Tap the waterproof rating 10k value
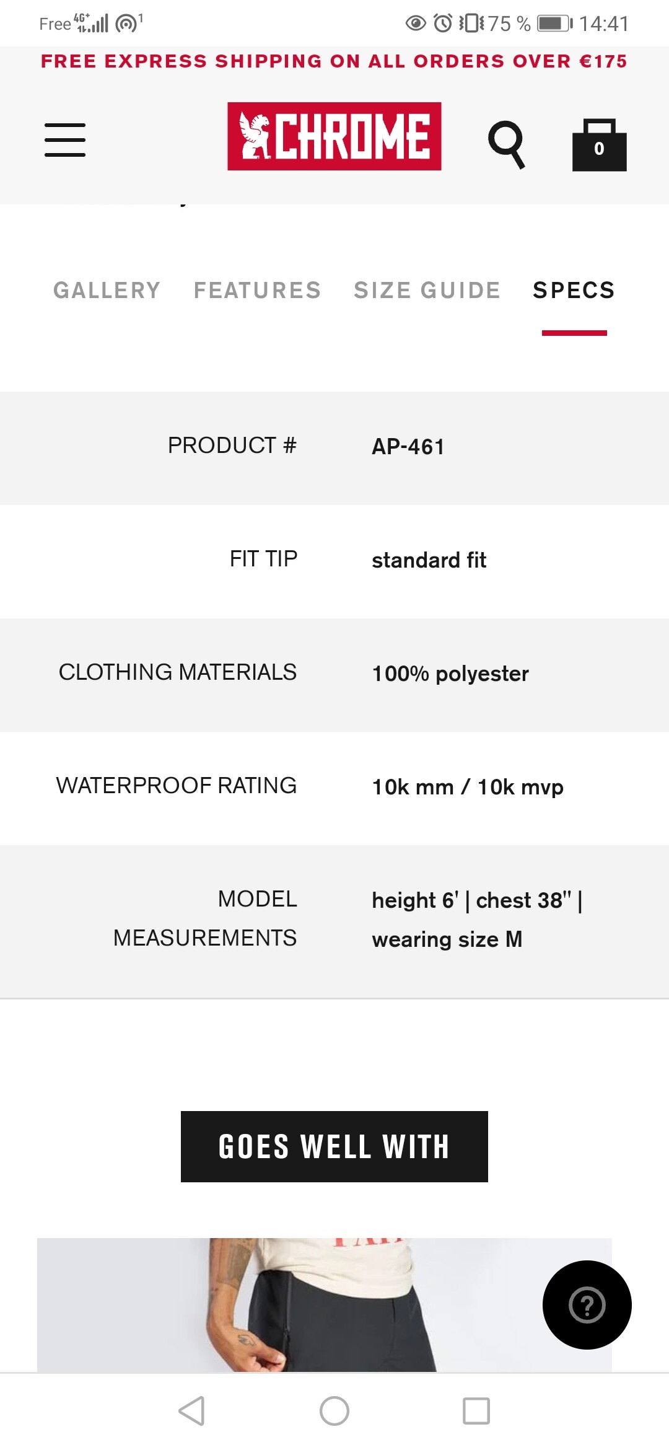 [x=468, y=787]
